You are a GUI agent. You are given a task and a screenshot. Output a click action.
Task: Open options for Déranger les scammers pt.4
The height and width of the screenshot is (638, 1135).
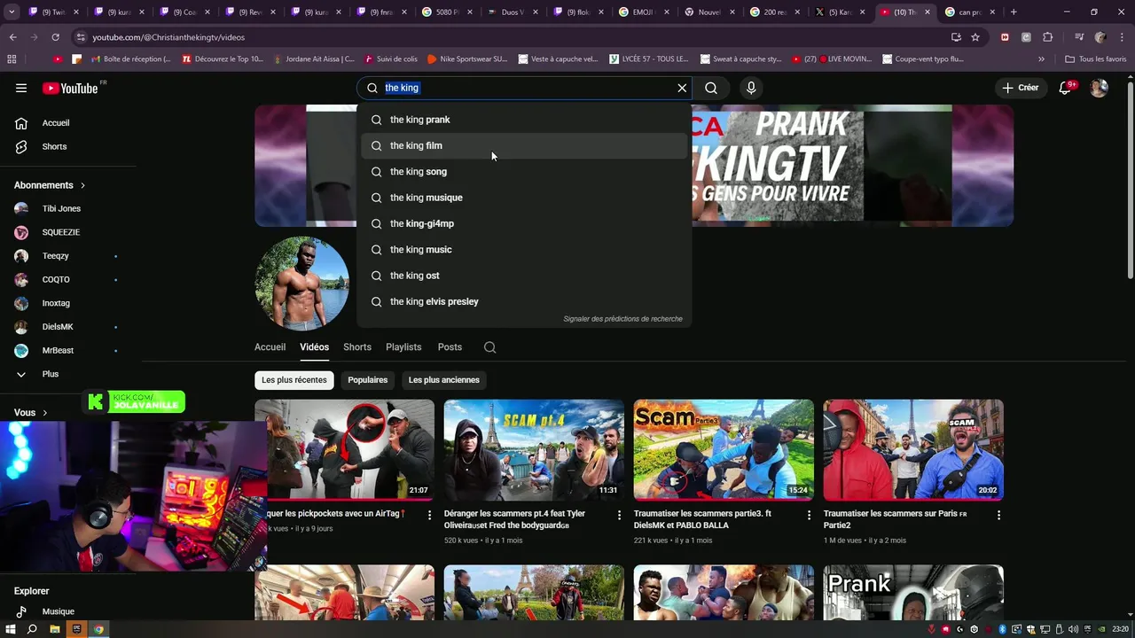click(619, 515)
